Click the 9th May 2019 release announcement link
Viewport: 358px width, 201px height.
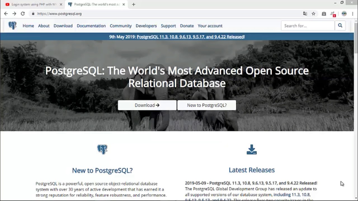(x=191, y=37)
